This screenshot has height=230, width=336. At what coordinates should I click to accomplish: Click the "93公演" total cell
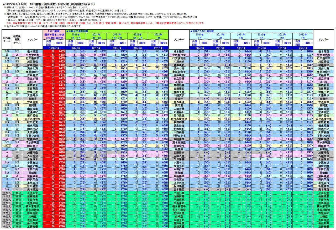[x=75, y=48]
